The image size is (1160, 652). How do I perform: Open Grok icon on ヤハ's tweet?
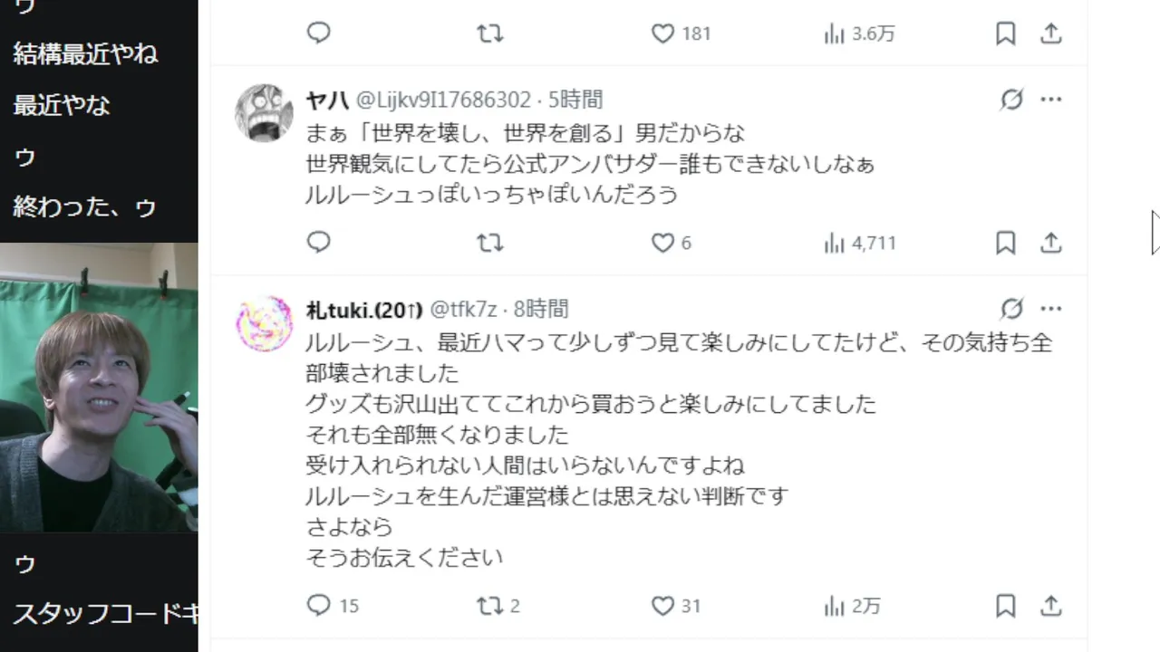tap(1011, 100)
